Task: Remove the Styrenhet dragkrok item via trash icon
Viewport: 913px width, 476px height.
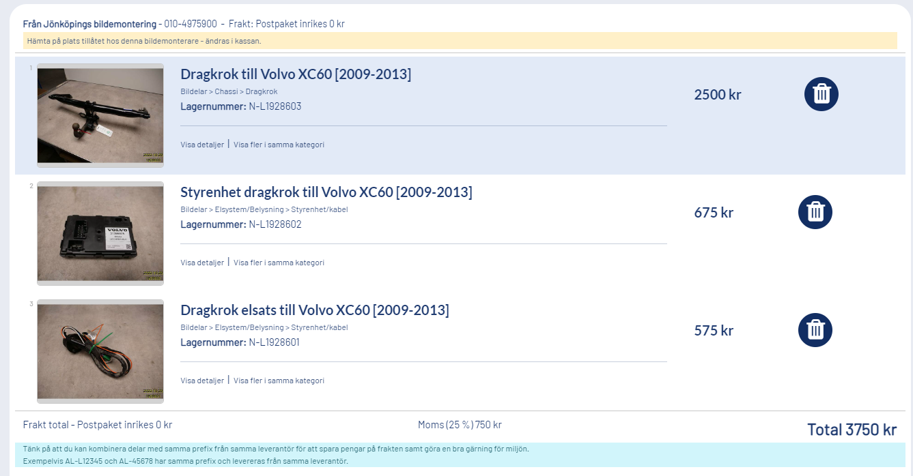Action: 815,212
